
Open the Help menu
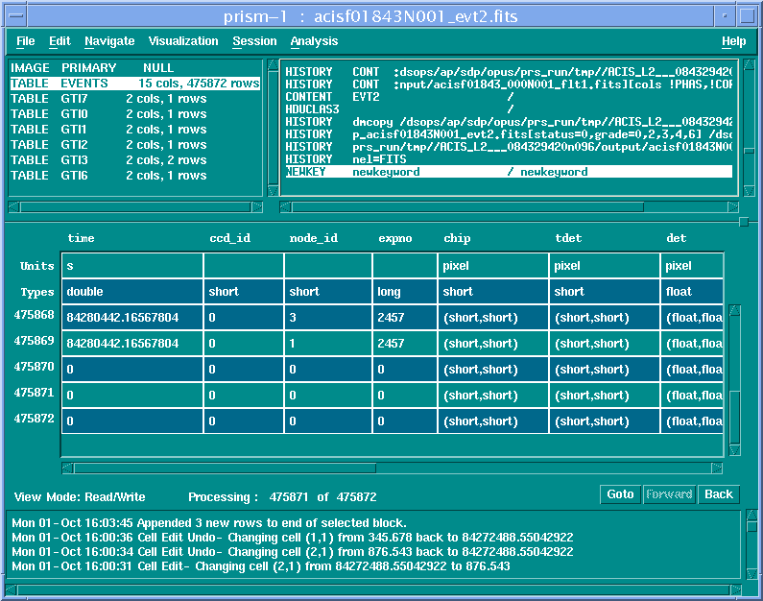pyautogui.click(x=733, y=41)
